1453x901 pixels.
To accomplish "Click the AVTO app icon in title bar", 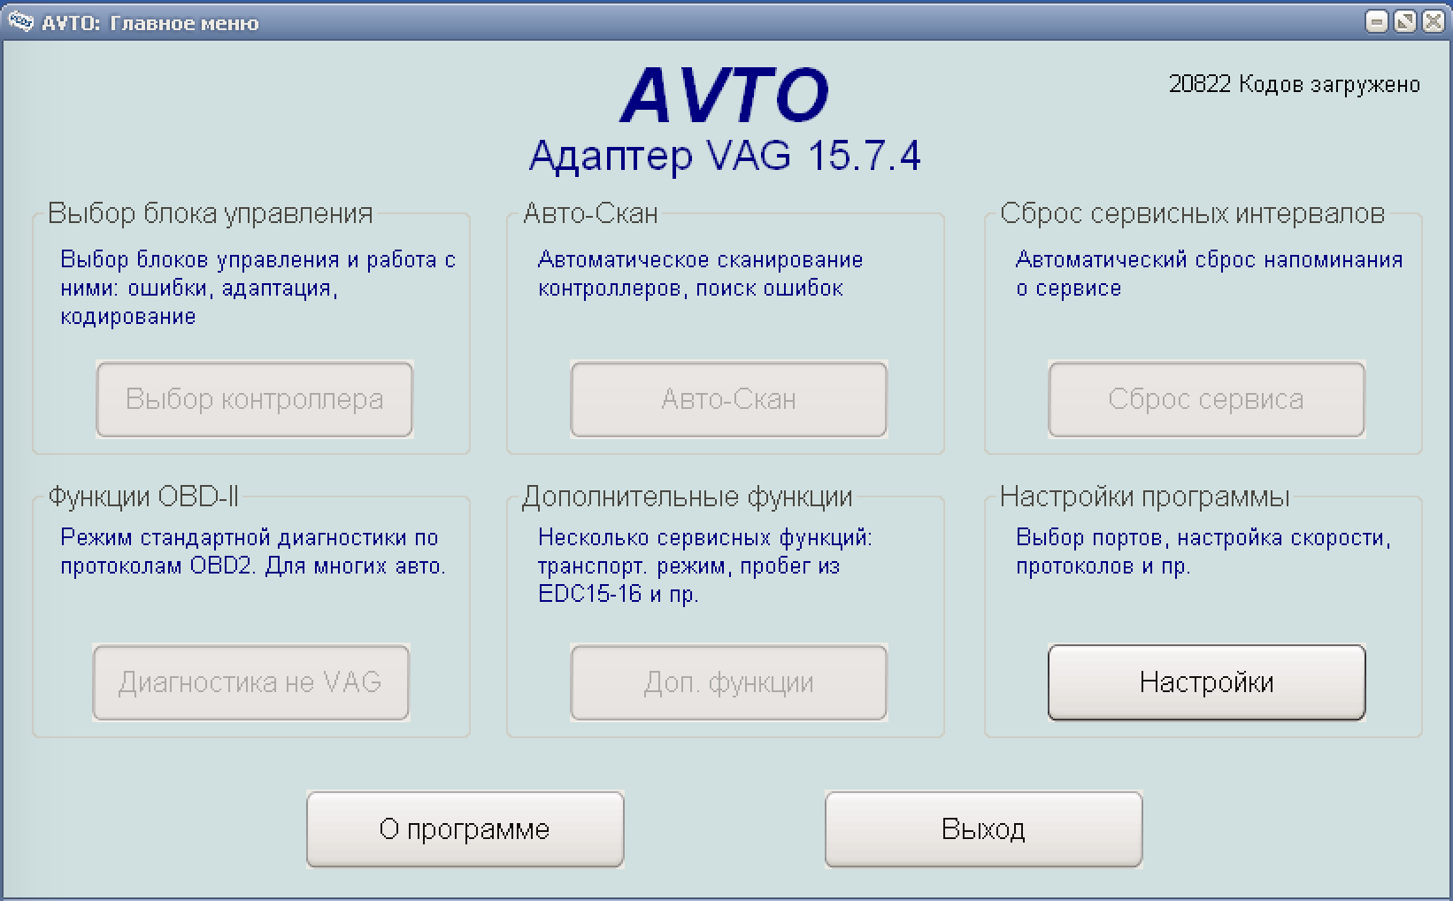I will click(x=19, y=21).
